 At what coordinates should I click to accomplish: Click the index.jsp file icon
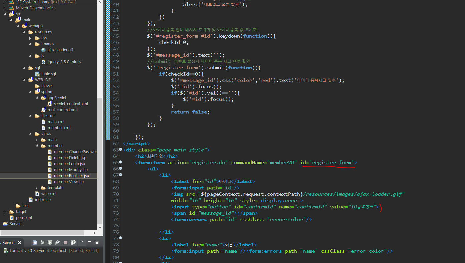(31, 200)
